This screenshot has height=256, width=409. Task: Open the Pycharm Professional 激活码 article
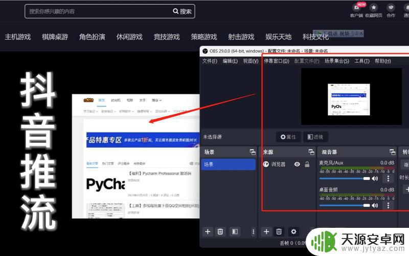160,174
